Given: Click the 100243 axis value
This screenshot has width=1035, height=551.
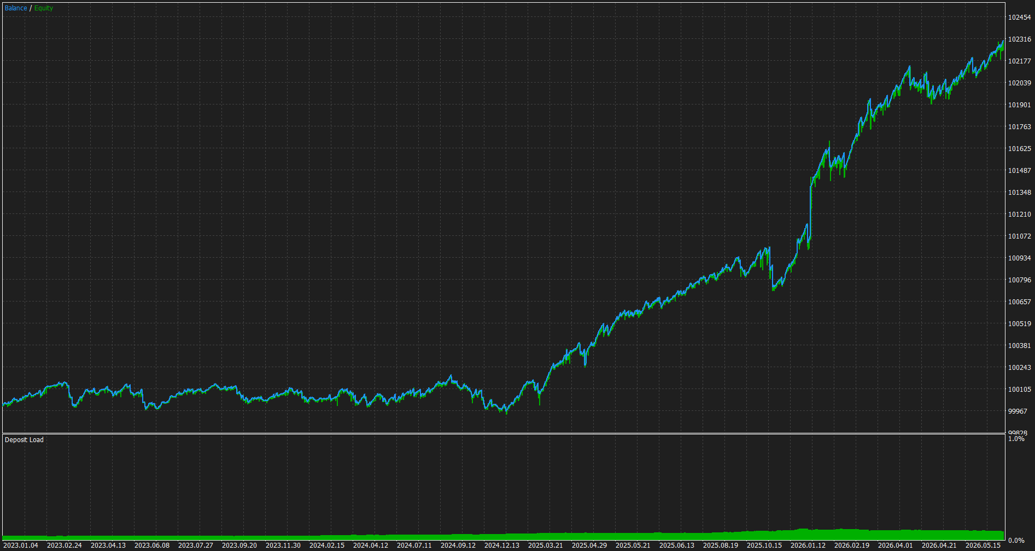Looking at the screenshot, I should click(1020, 368).
